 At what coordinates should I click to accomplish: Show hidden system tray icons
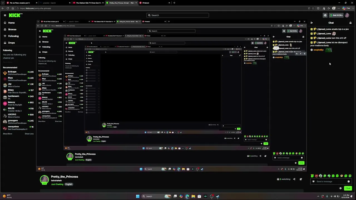point(318,196)
